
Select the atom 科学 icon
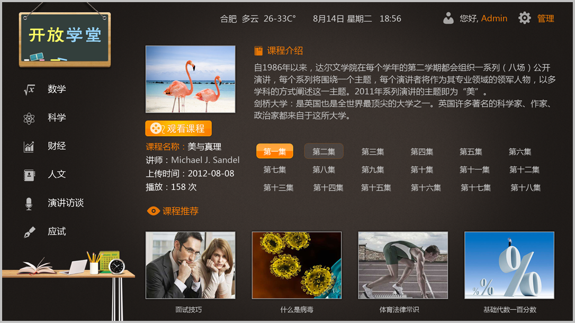click(29, 118)
